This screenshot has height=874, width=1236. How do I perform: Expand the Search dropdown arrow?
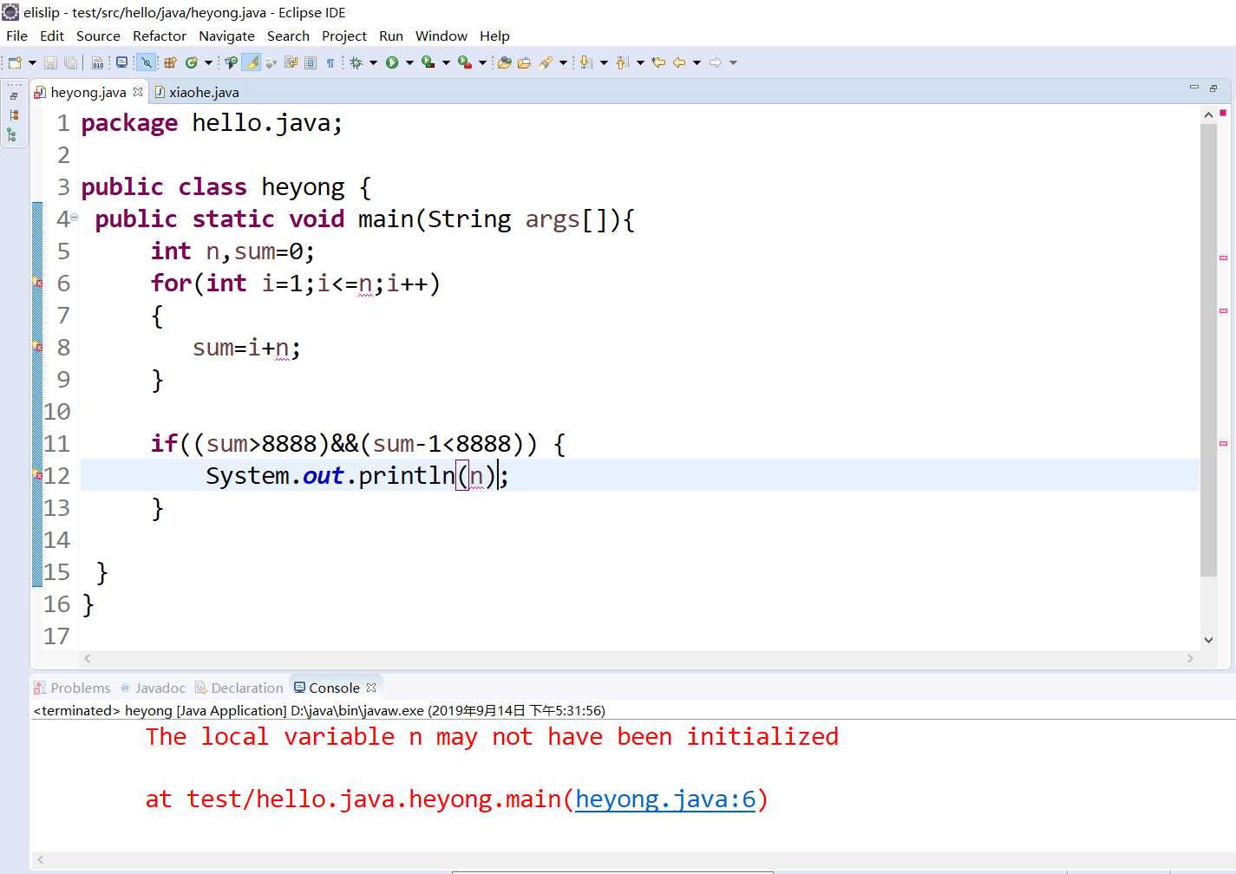(x=564, y=62)
